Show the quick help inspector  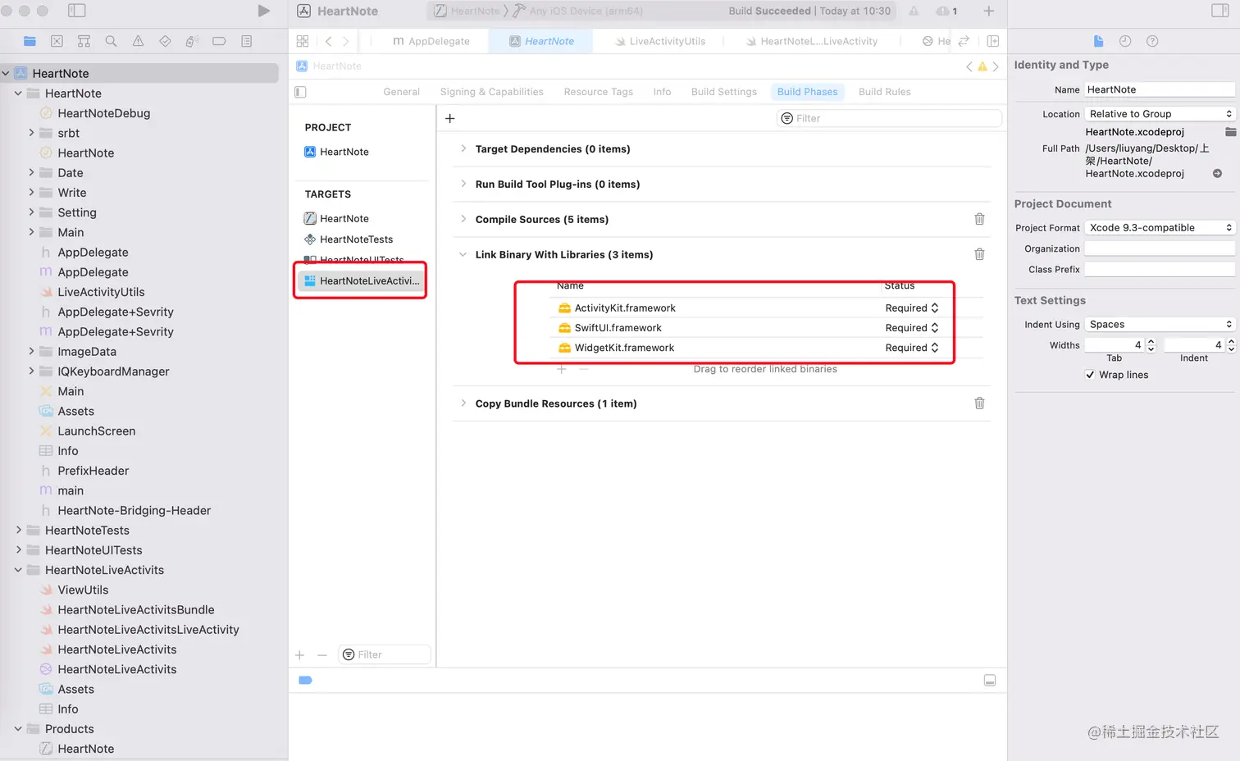tap(1152, 41)
